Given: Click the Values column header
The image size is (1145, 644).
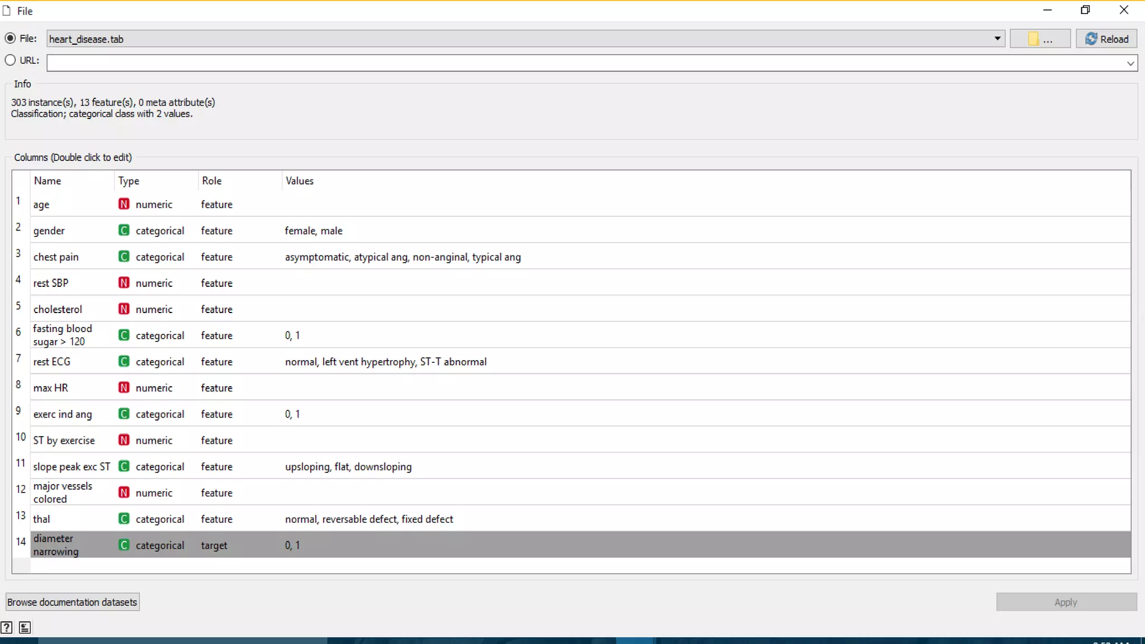Looking at the screenshot, I should 300,181.
